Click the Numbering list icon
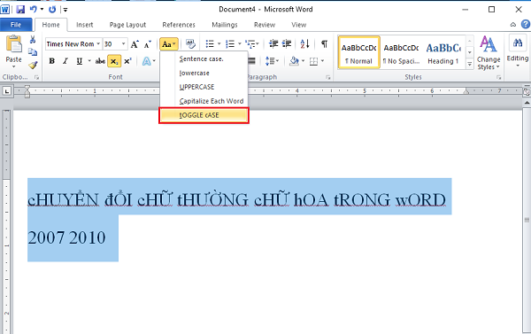Viewport: 531px width, 334px height. [230, 43]
